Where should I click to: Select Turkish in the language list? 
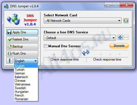tap(26, 70)
